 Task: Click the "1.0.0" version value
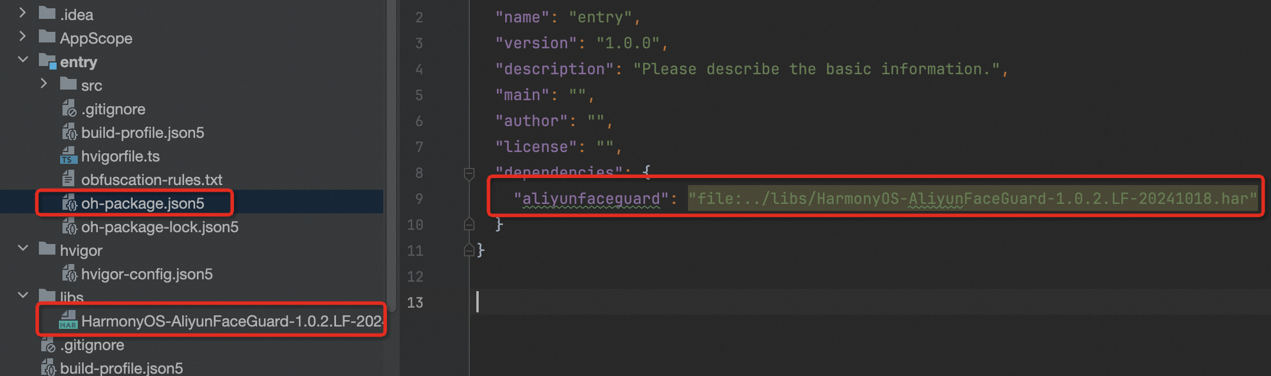[628, 43]
